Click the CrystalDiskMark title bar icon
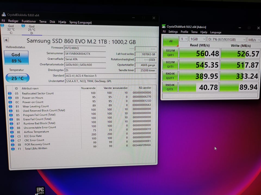Screen dimensions: 261x195 164,26
